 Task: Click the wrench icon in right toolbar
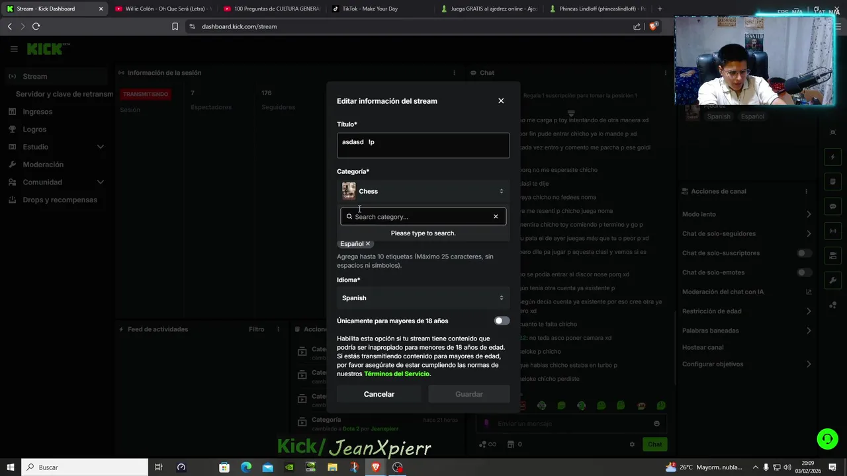[832, 280]
